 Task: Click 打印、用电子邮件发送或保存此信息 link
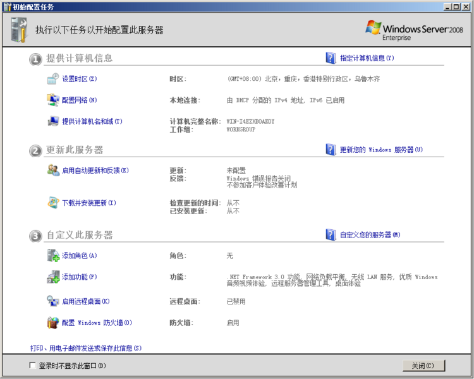tap(86, 348)
